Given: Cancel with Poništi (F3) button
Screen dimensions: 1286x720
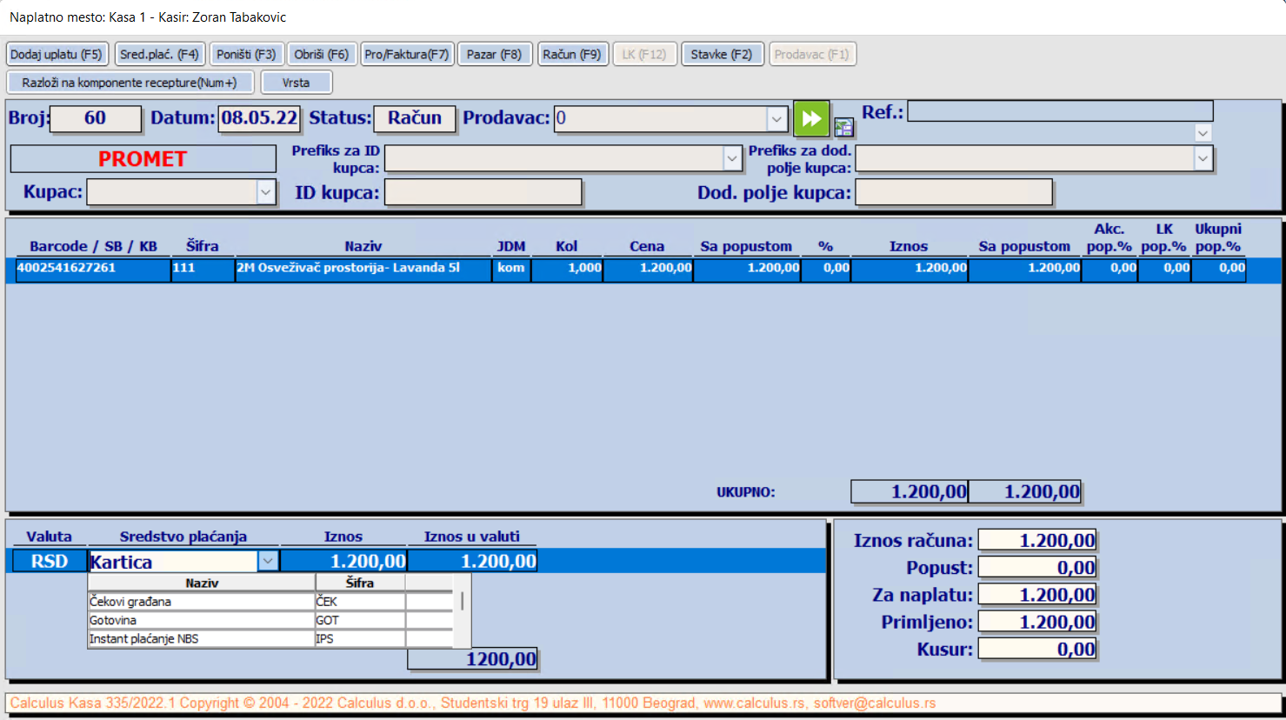Looking at the screenshot, I should (246, 54).
